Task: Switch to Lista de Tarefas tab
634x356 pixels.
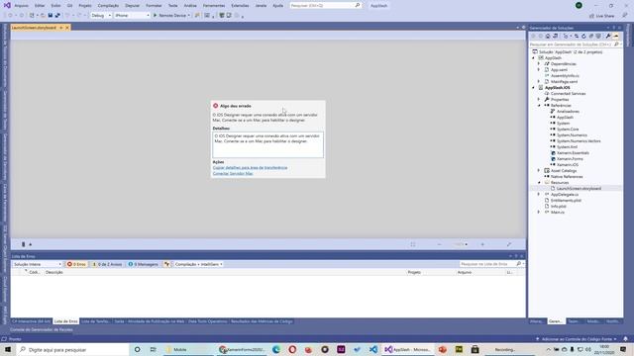Action: [95, 321]
